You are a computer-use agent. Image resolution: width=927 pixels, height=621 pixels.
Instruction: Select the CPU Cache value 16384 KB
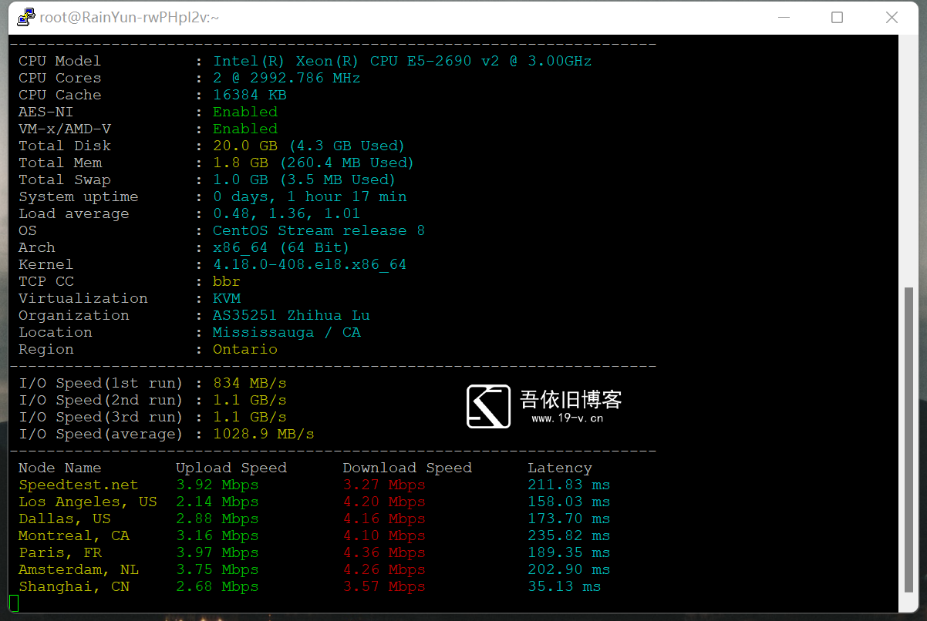click(x=250, y=95)
